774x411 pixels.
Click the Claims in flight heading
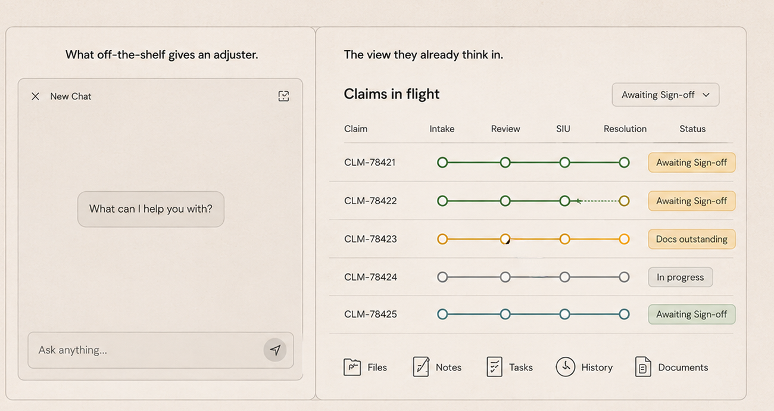392,94
